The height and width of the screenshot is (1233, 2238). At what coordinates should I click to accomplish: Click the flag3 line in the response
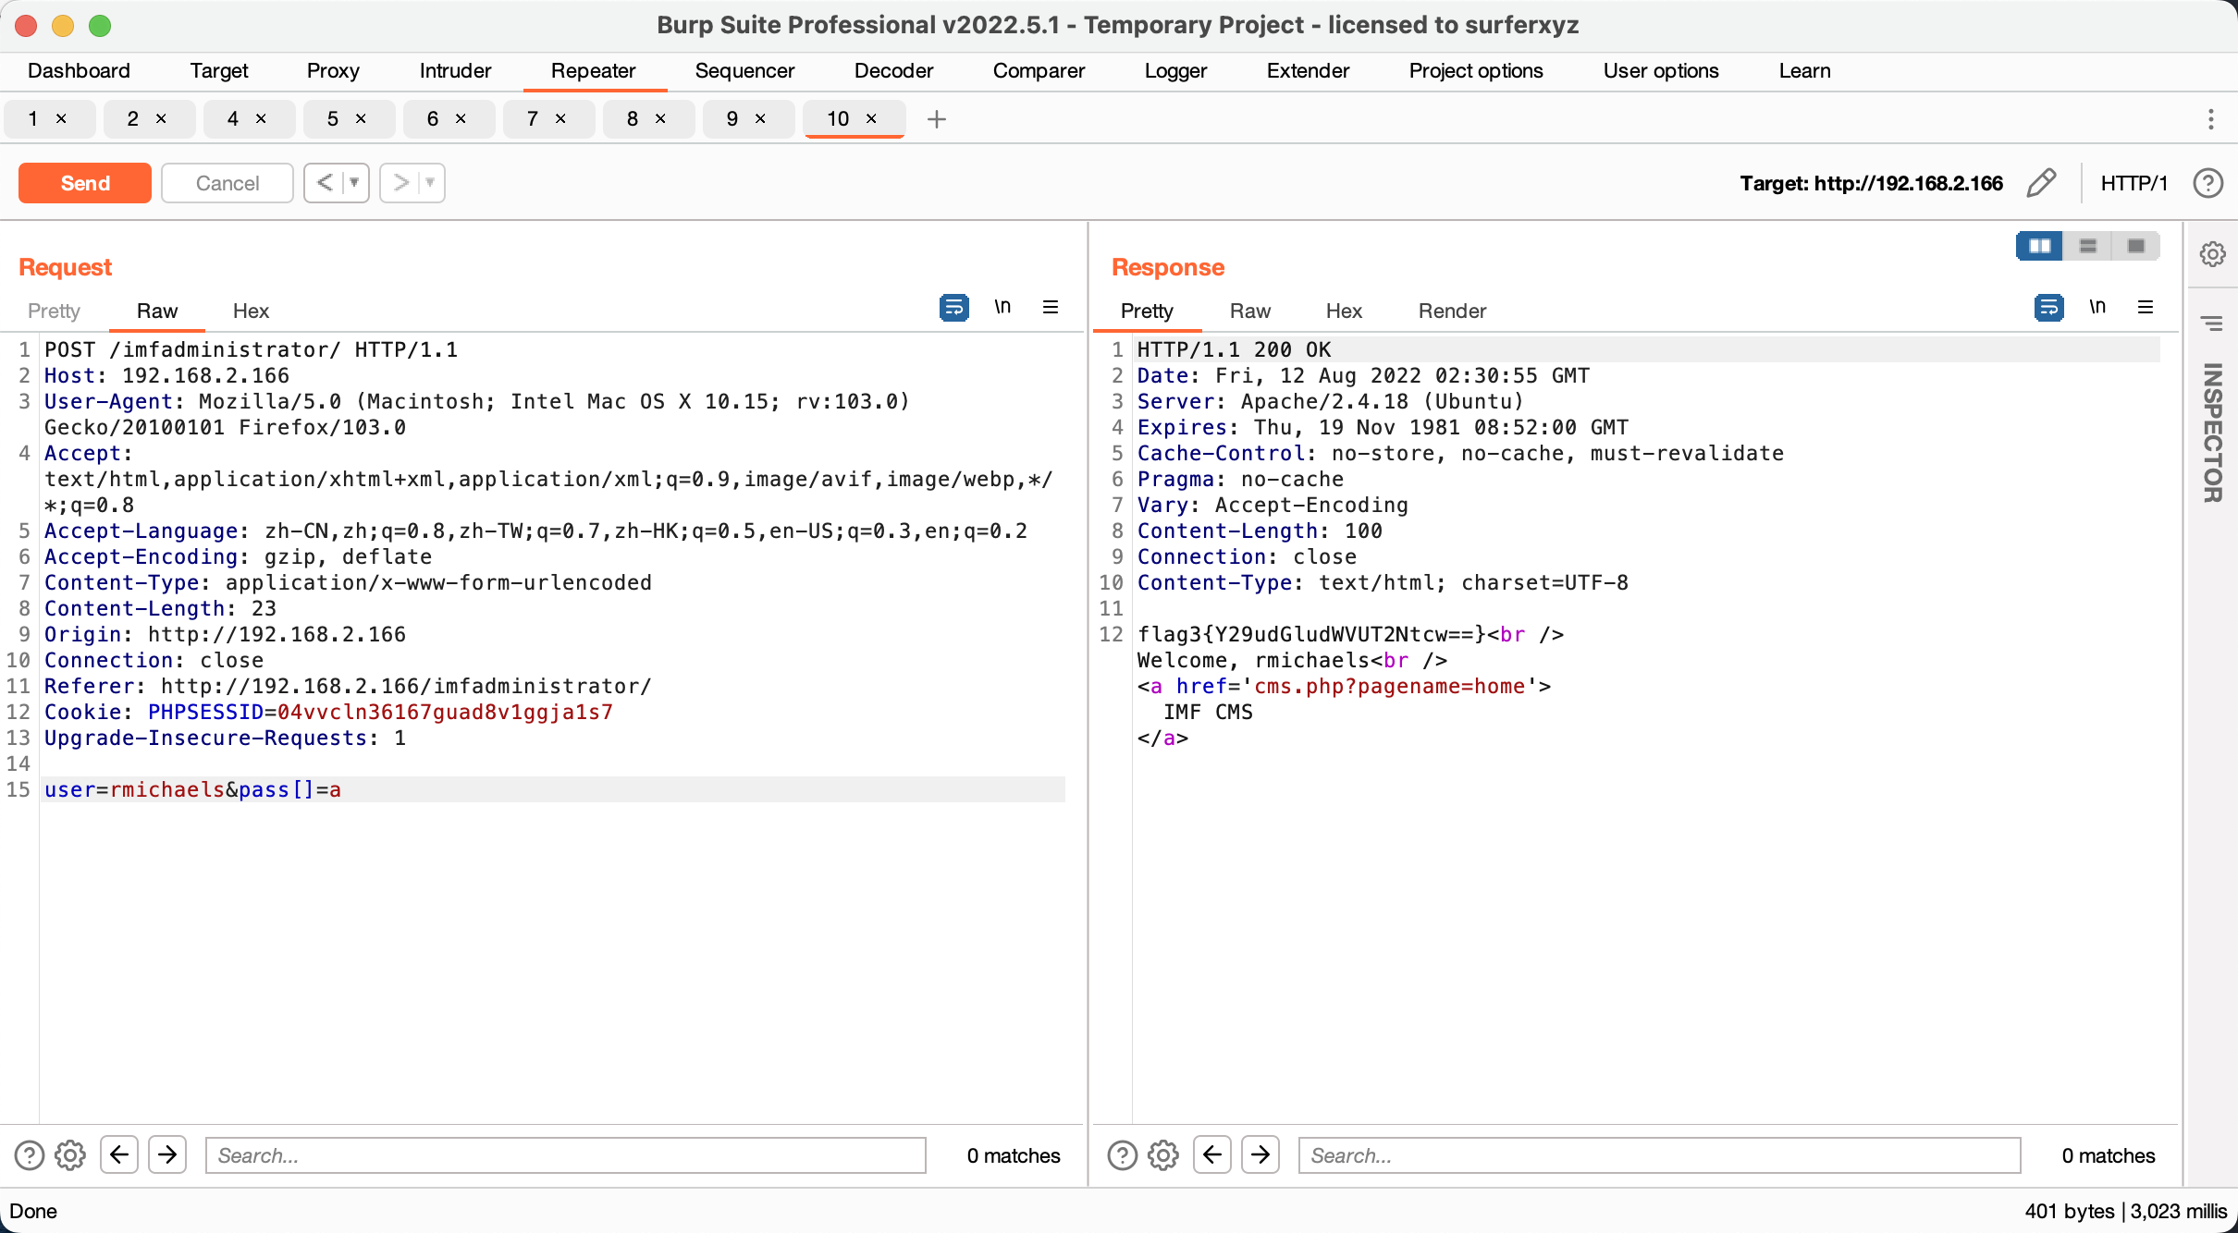pos(1350,634)
